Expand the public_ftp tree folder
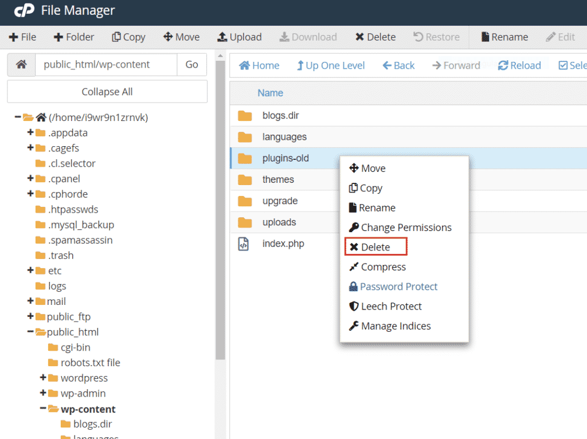587x439 pixels. tap(30, 316)
